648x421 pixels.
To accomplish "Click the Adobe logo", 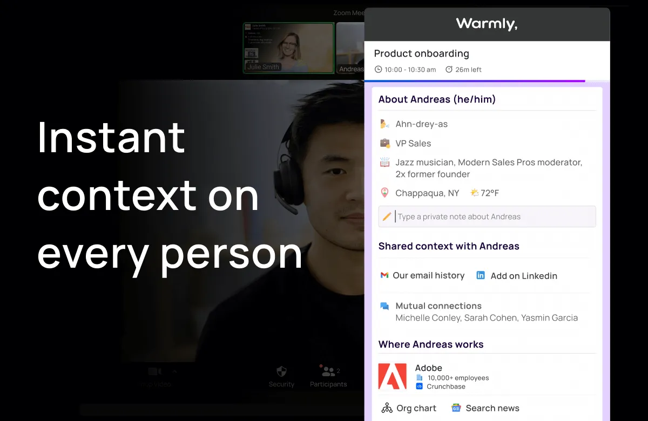I will point(393,376).
